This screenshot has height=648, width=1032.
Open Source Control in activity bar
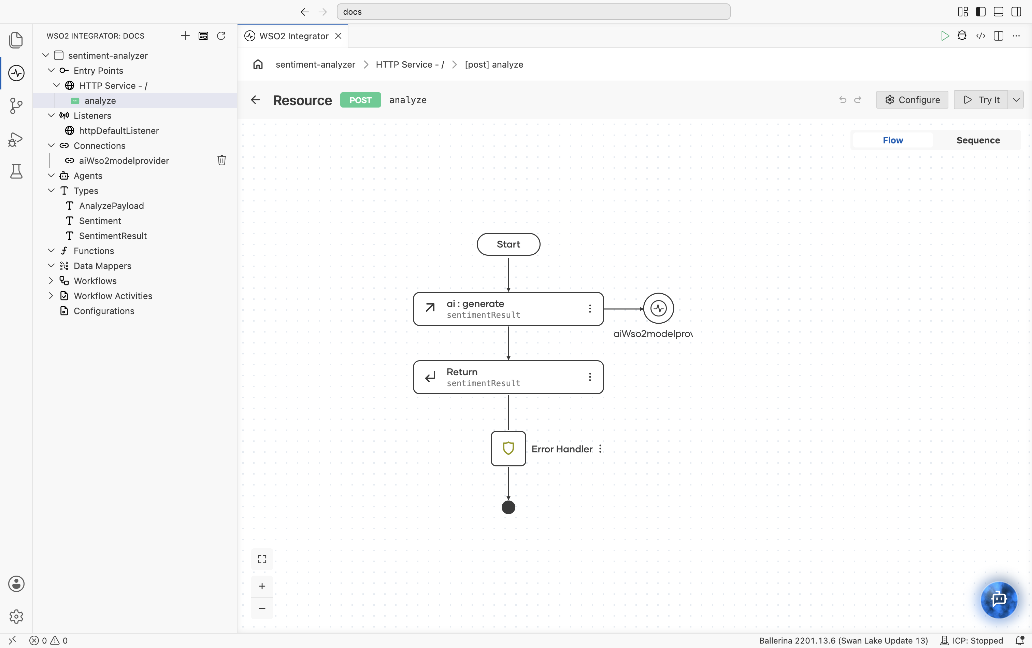(x=16, y=105)
